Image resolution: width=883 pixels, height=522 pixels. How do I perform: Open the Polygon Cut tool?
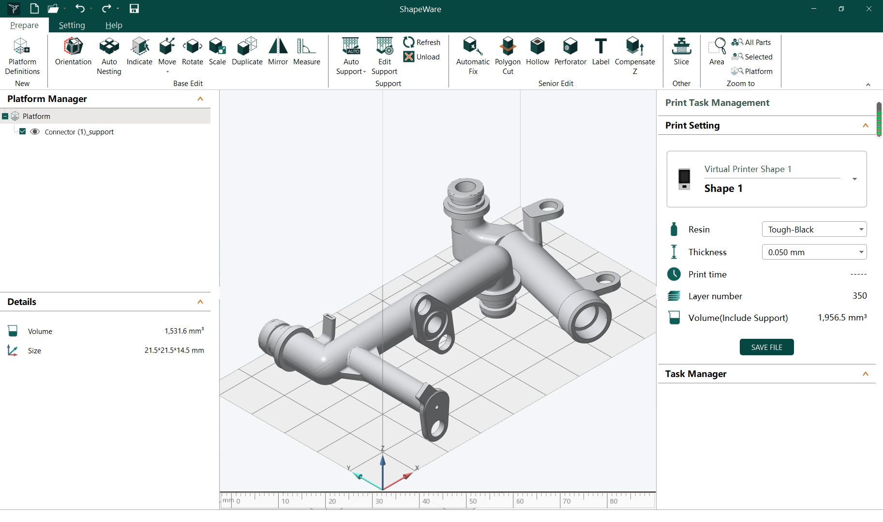coord(507,53)
